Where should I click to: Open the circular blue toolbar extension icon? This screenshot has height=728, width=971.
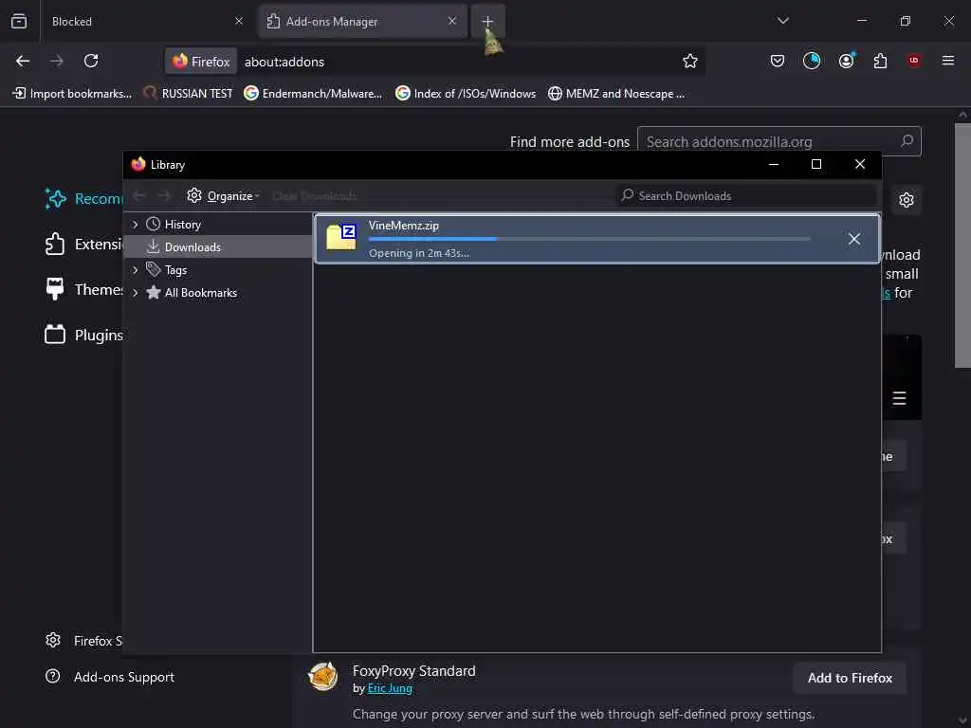pos(812,61)
